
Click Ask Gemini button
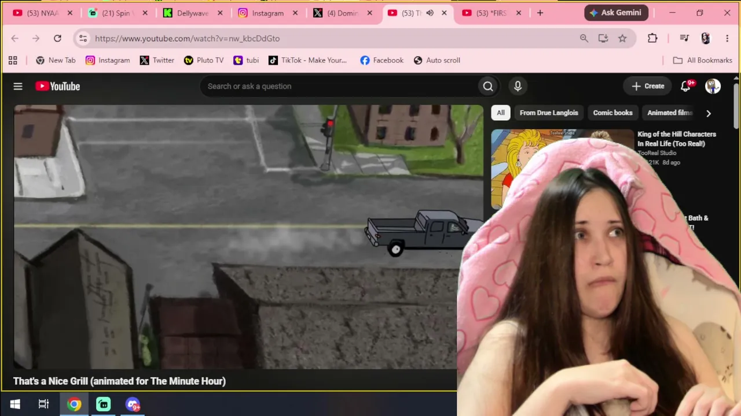(616, 13)
